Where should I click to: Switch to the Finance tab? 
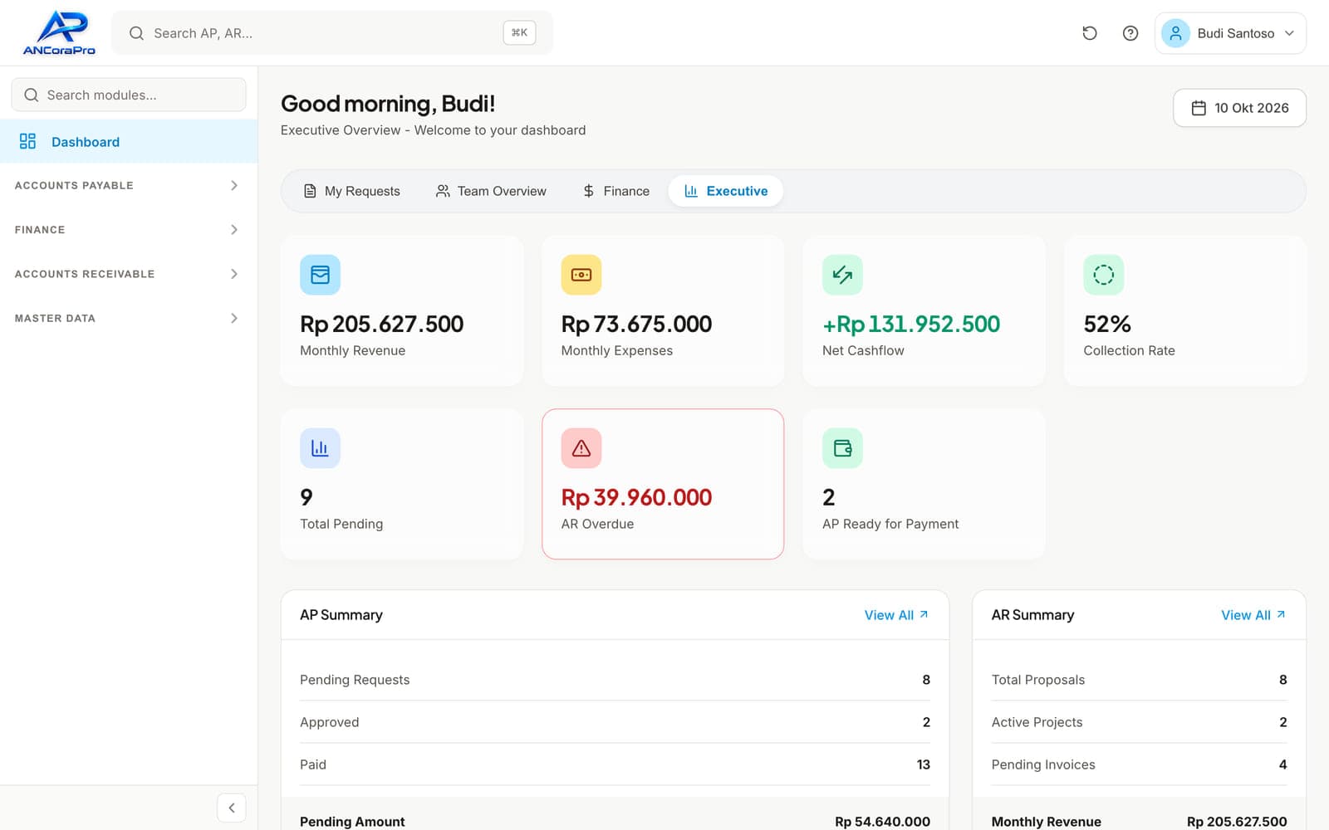[615, 191]
